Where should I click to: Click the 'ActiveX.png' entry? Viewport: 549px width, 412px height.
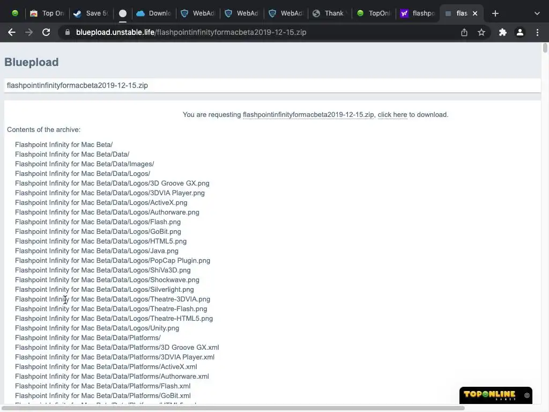(101, 202)
